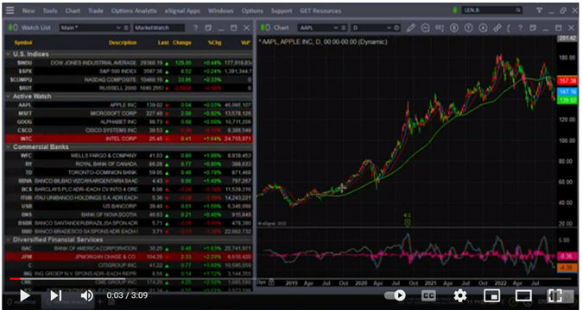Toggle closed captions CC button
The width and height of the screenshot is (583, 310).
pyautogui.click(x=428, y=295)
